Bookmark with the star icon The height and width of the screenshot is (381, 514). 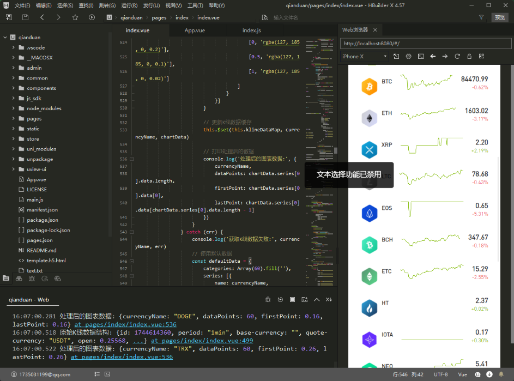[x=75, y=17]
